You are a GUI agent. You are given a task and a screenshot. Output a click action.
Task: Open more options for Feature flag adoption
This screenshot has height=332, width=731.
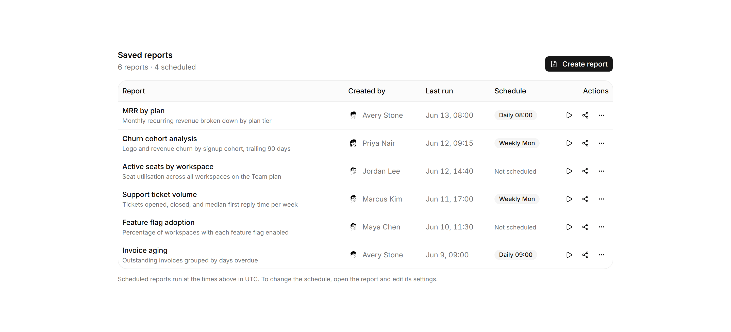coord(601,227)
